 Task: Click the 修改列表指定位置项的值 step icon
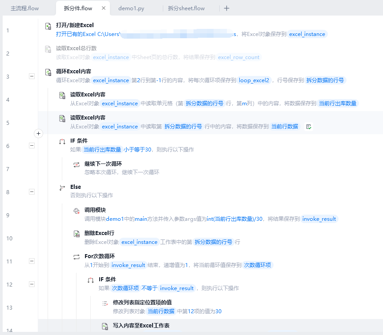(x=105, y=303)
